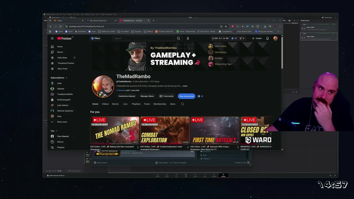This screenshot has height=199, width=354.
Task: Open the channel Playlists tab
Action: pyautogui.click(x=136, y=104)
